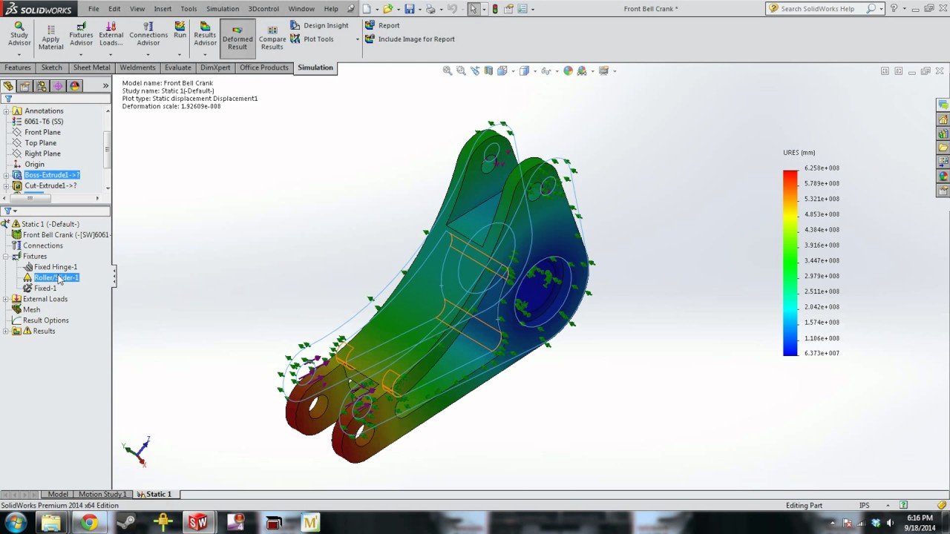Click the Report button
950x534 pixels.
[387, 24]
